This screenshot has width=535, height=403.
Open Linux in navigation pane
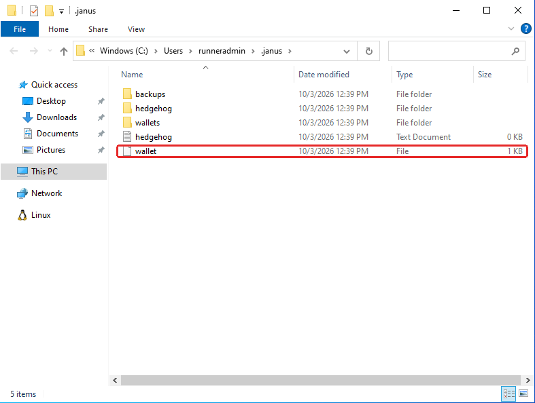tap(41, 215)
